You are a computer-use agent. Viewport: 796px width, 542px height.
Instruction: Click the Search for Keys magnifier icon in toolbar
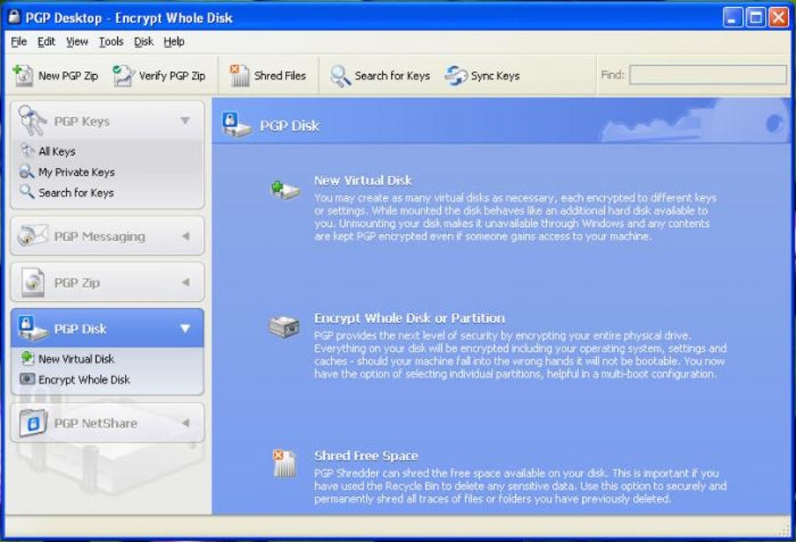(340, 76)
